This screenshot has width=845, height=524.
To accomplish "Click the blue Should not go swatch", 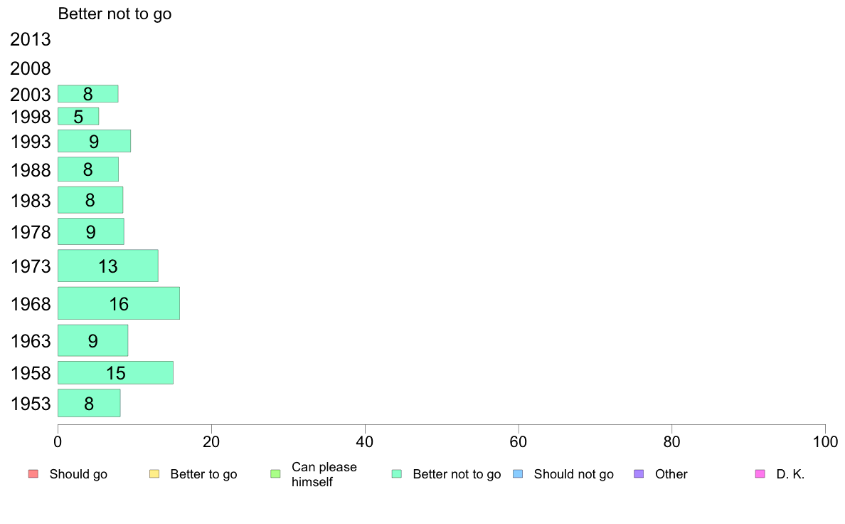I will coord(518,474).
